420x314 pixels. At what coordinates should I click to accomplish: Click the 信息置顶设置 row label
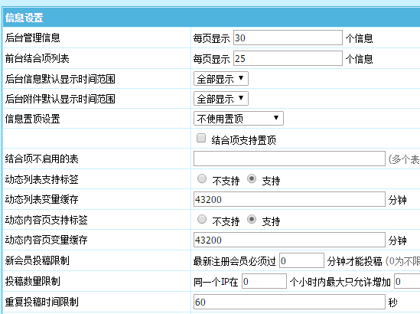coord(32,119)
